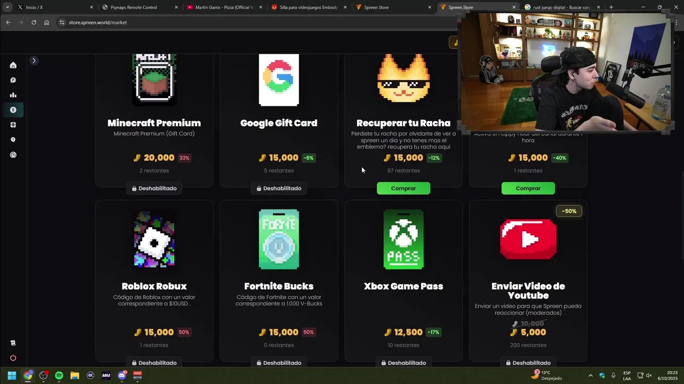The image size is (684, 384).
Task: Click the Google Gift Card image
Action: (279, 80)
